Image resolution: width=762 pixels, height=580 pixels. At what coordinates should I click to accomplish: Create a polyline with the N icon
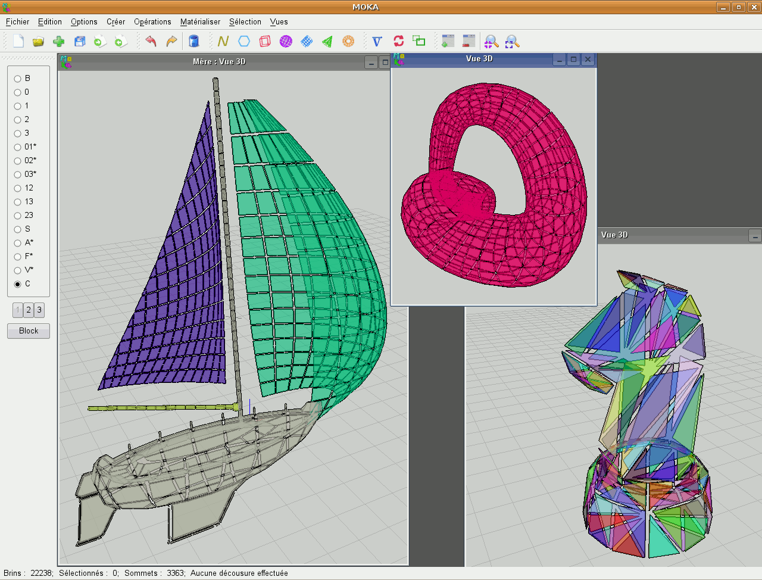(223, 41)
